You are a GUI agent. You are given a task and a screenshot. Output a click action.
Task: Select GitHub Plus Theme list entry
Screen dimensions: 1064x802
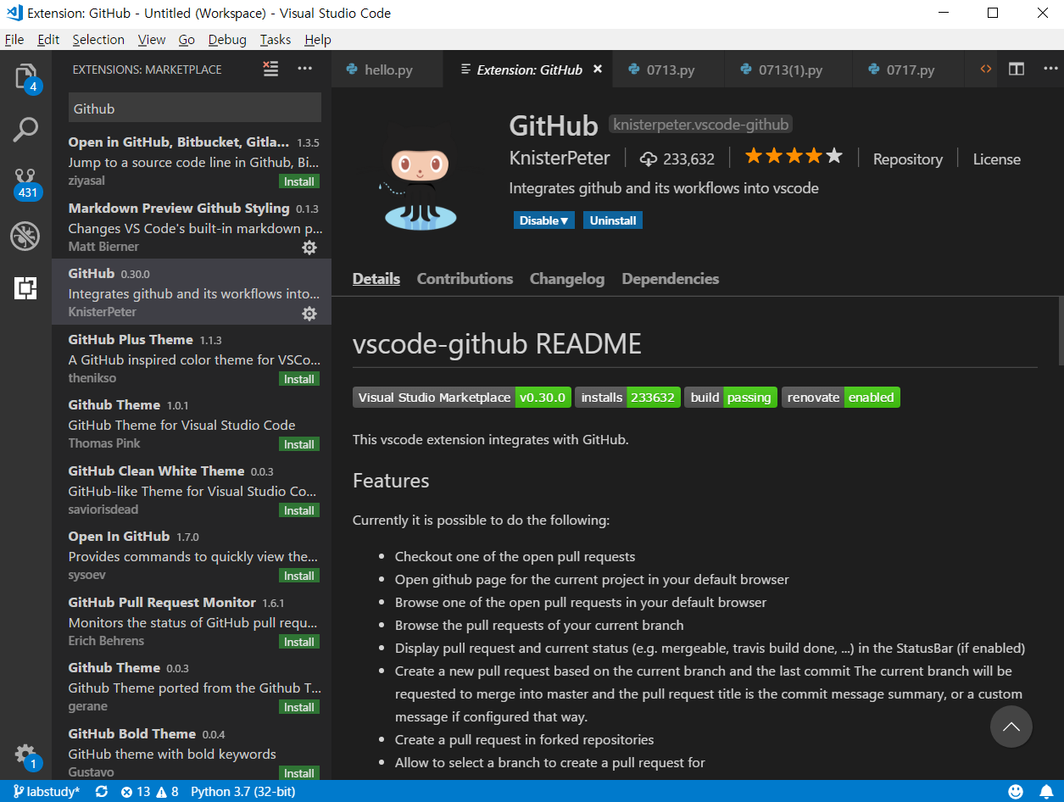coord(192,359)
